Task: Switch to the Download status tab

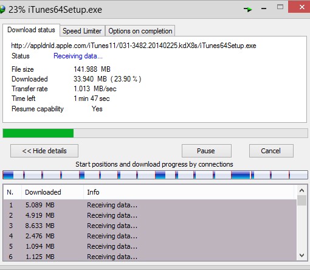Action: click(31, 30)
